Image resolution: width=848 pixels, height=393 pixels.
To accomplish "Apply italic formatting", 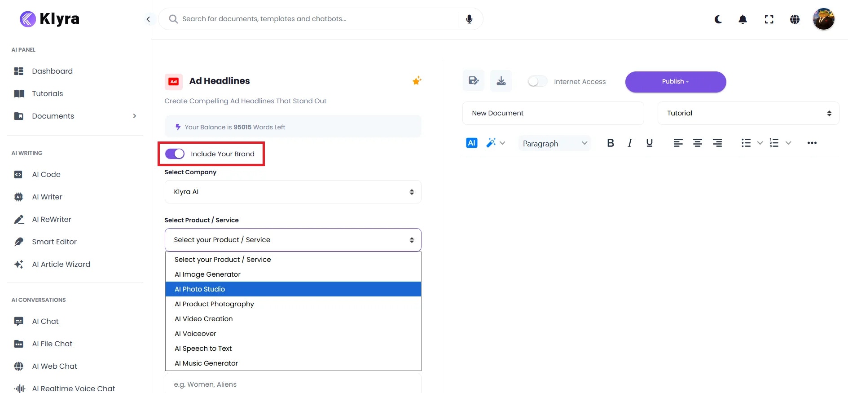I will pos(630,143).
